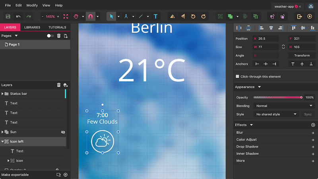318x179 pixels.
Task: Switch to the Libraries tab
Action: (x=32, y=27)
